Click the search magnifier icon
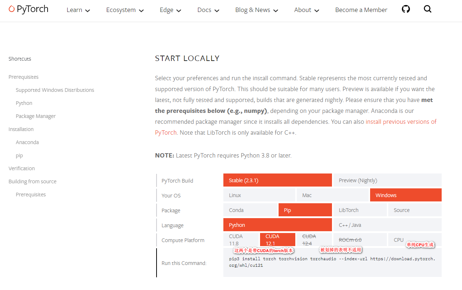Viewport: 462px width, 290px height. pos(427,9)
